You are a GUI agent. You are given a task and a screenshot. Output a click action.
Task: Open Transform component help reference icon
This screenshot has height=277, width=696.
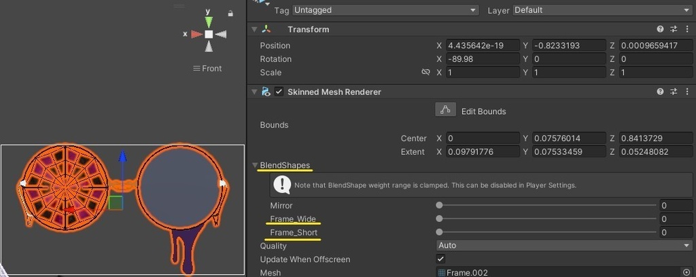click(660, 29)
